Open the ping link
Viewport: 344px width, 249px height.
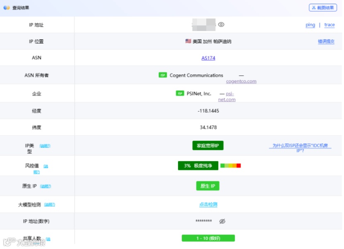[310, 25]
